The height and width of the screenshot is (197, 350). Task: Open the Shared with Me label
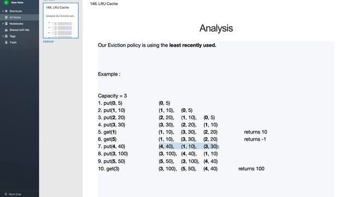point(19,30)
